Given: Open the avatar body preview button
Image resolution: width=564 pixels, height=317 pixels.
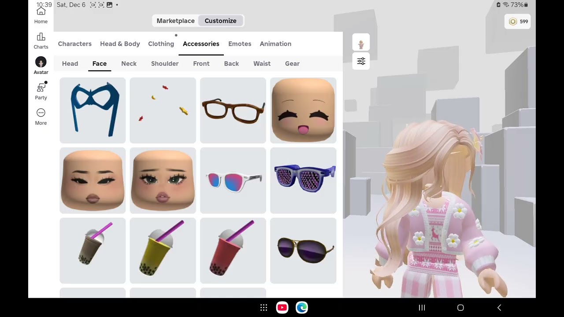Looking at the screenshot, I should (x=361, y=42).
